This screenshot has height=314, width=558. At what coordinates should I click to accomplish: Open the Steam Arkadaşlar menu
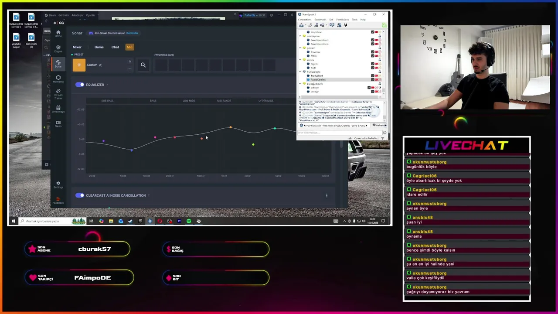tap(77, 15)
